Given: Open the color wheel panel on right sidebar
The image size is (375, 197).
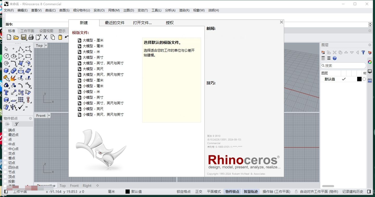Looking at the screenshot, I should (370, 62).
